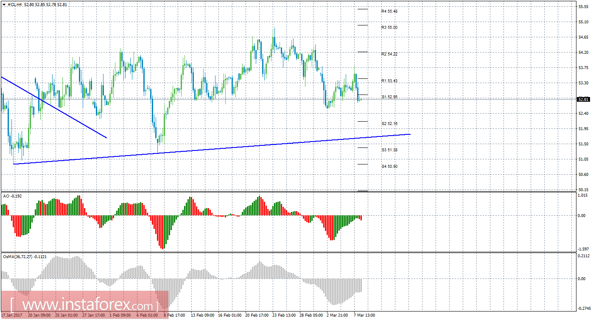Click the S3 51.38 support label
This screenshot has width=593, height=320.
pos(389,150)
